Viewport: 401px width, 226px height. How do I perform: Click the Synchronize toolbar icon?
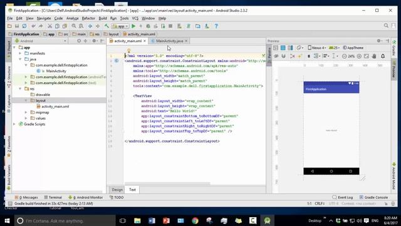[x=24, y=26]
